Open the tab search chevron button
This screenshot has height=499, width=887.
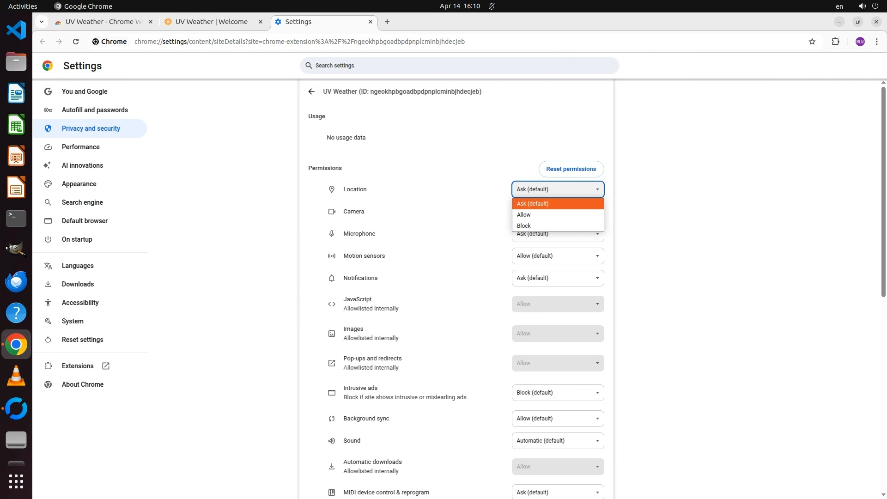point(42,22)
